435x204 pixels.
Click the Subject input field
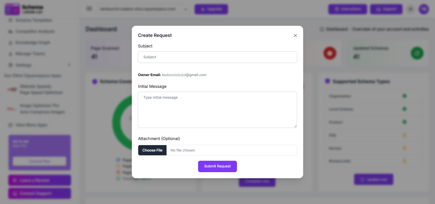[x=217, y=57]
